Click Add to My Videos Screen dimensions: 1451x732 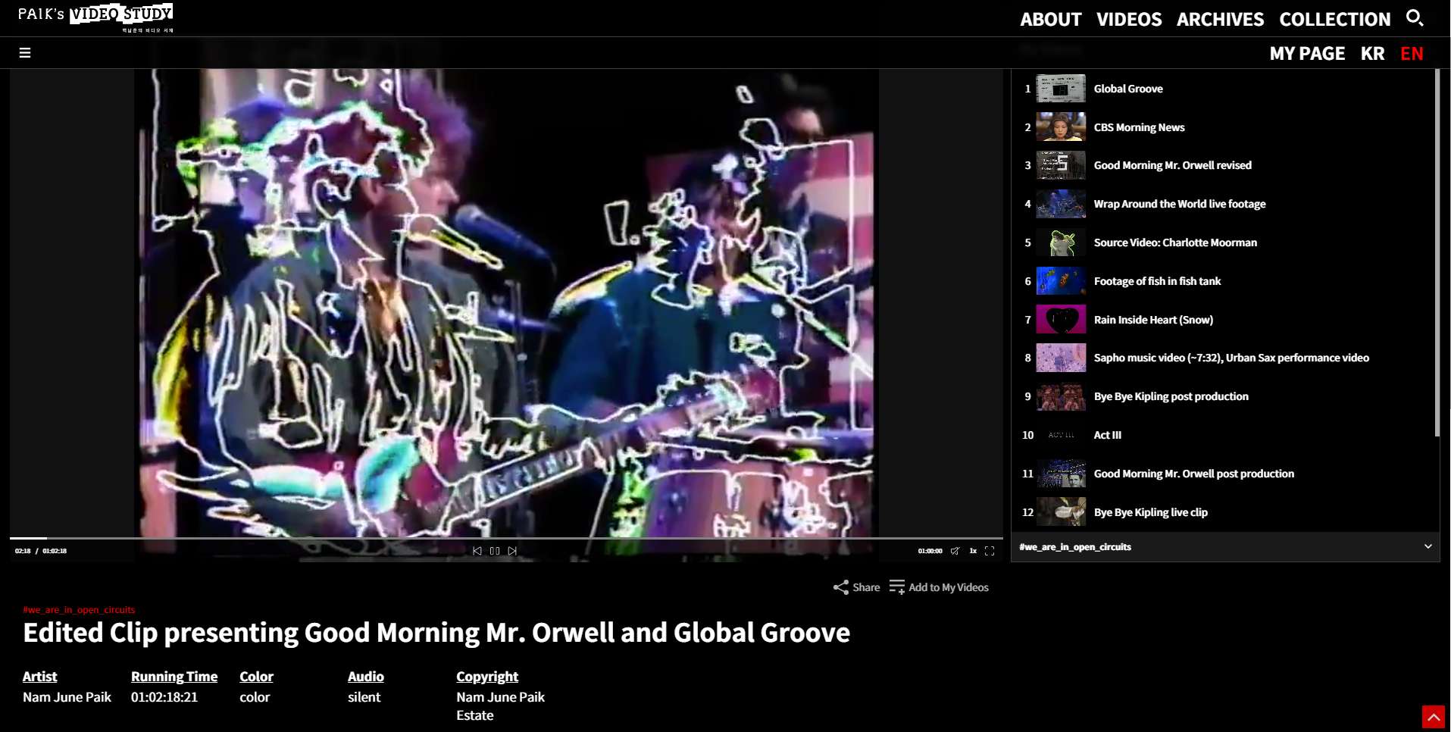tap(940, 587)
